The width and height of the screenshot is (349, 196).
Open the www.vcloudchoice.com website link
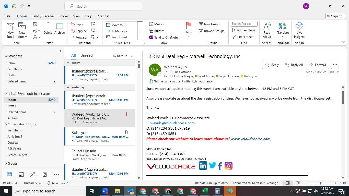click(x=250, y=139)
